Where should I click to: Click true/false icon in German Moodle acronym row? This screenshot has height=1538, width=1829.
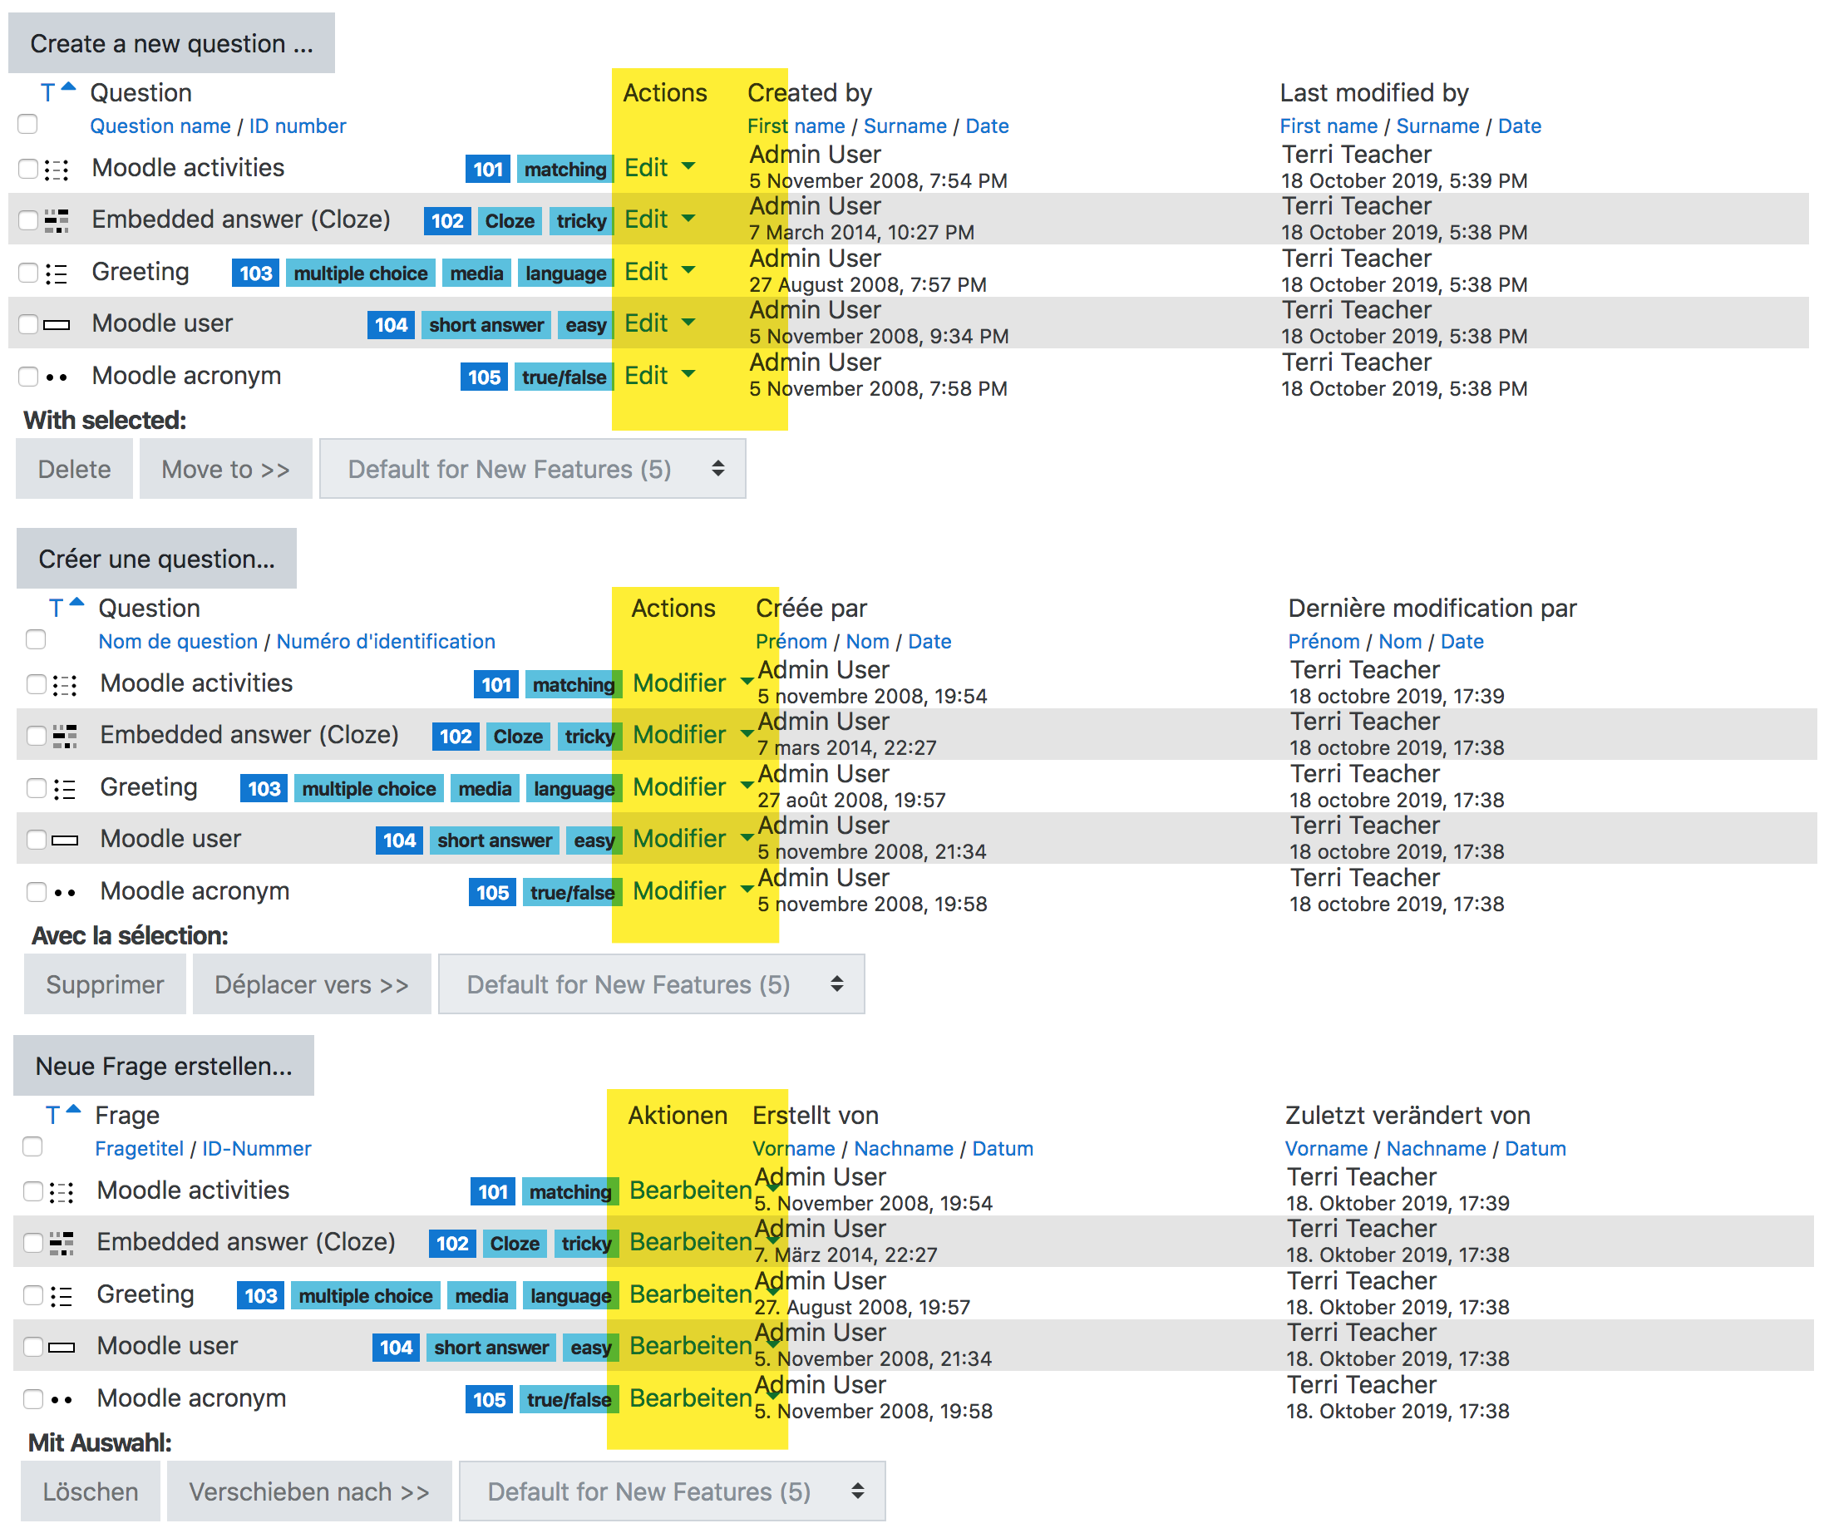61,1400
